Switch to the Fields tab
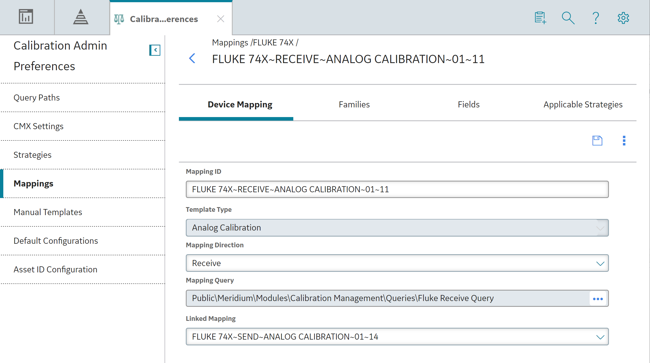The height and width of the screenshot is (363, 650). [x=469, y=105]
